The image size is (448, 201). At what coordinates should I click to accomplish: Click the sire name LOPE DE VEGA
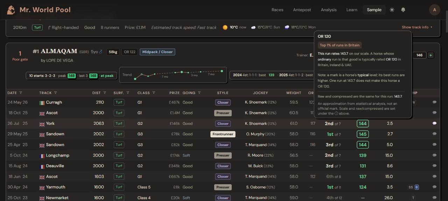pyautogui.click(x=59, y=60)
